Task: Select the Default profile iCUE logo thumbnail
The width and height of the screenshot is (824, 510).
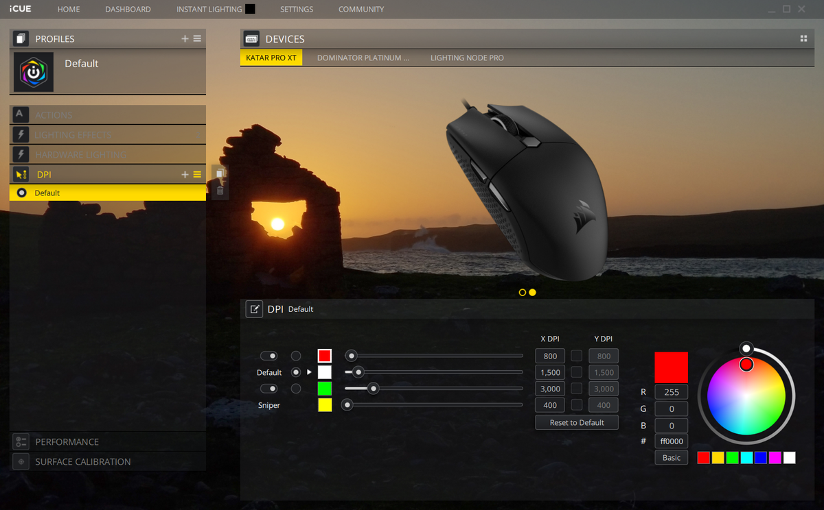Action: pyautogui.click(x=32, y=71)
